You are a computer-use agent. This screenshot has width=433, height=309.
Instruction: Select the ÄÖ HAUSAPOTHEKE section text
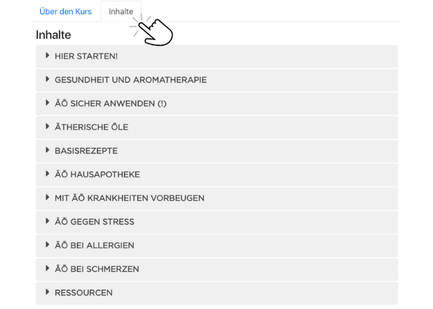pos(97,175)
